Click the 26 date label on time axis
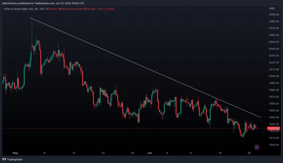Viewport: 283px width, 163px height. coord(249,153)
